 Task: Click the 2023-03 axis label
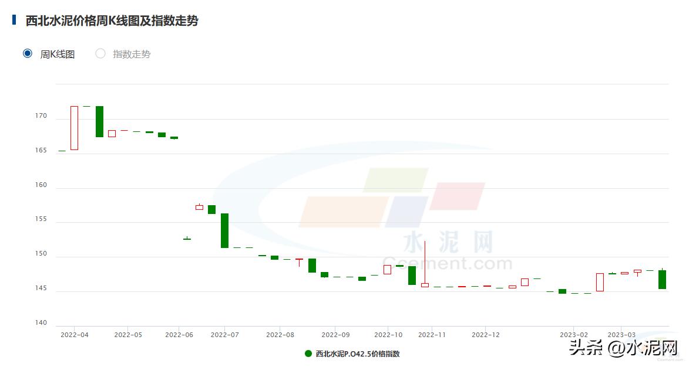pos(621,335)
